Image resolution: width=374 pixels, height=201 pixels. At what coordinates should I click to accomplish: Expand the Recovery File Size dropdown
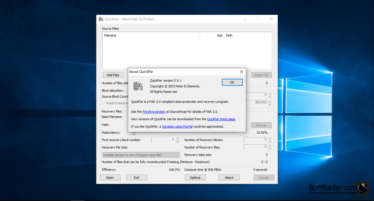pyautogui.click(x=141, y=155)
